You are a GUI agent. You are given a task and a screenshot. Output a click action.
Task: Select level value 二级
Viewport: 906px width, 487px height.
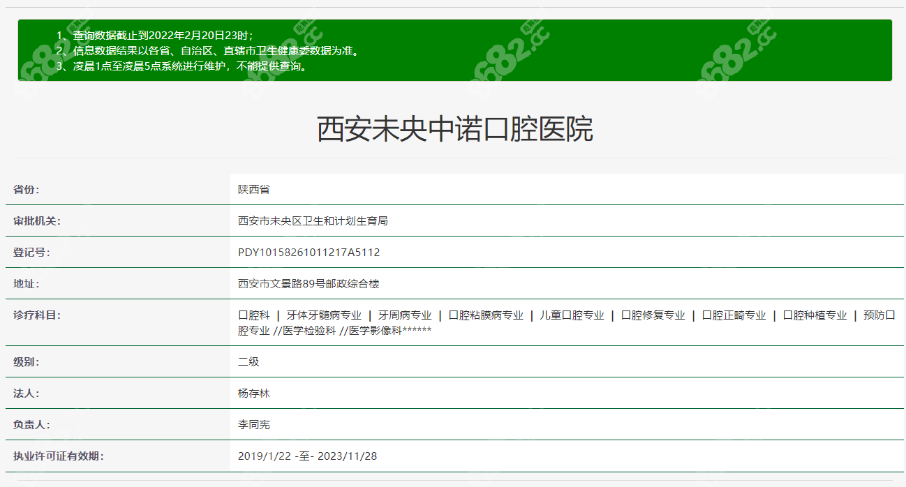tap(248, 361)
